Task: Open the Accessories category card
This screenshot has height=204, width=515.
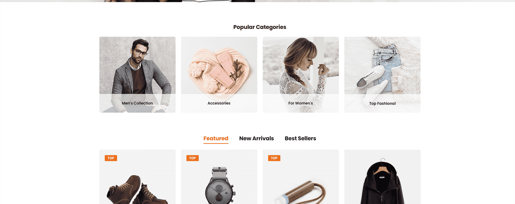Action: click(219, 74)
